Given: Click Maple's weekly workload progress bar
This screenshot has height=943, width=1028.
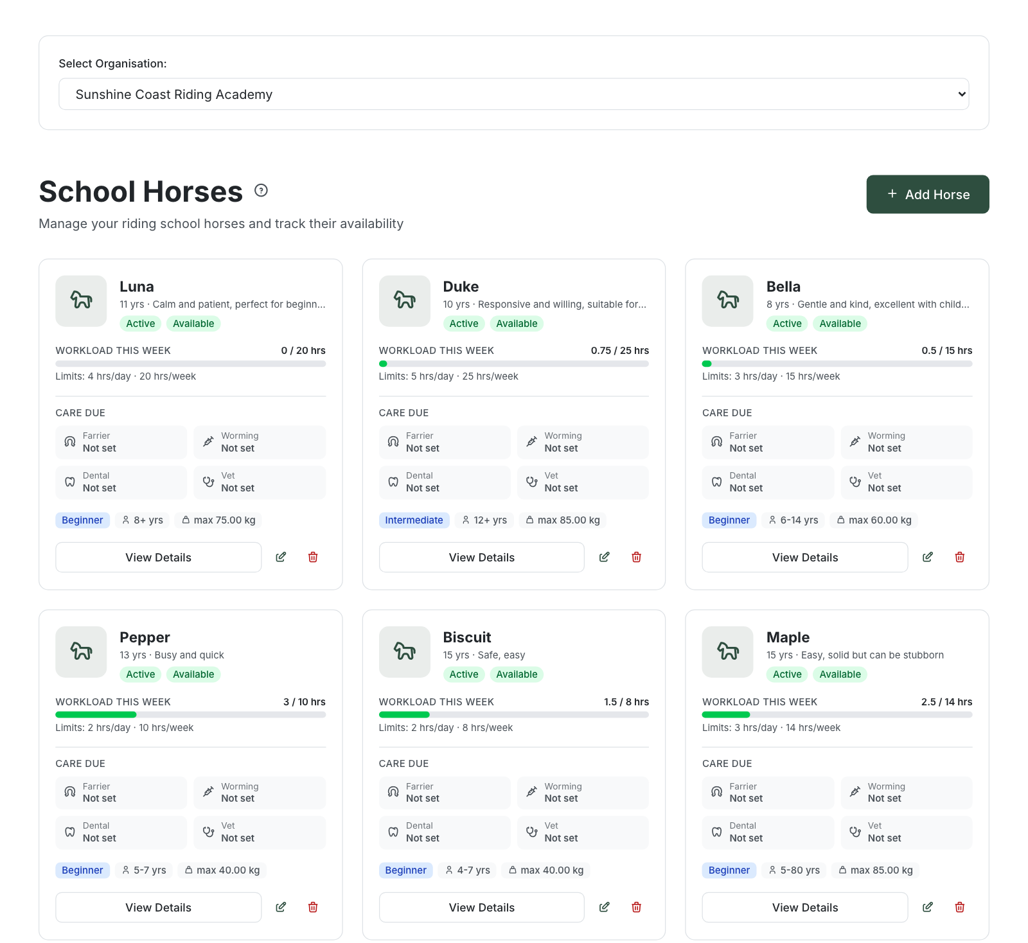Looking at the screenshot, I should coord(837,714).
